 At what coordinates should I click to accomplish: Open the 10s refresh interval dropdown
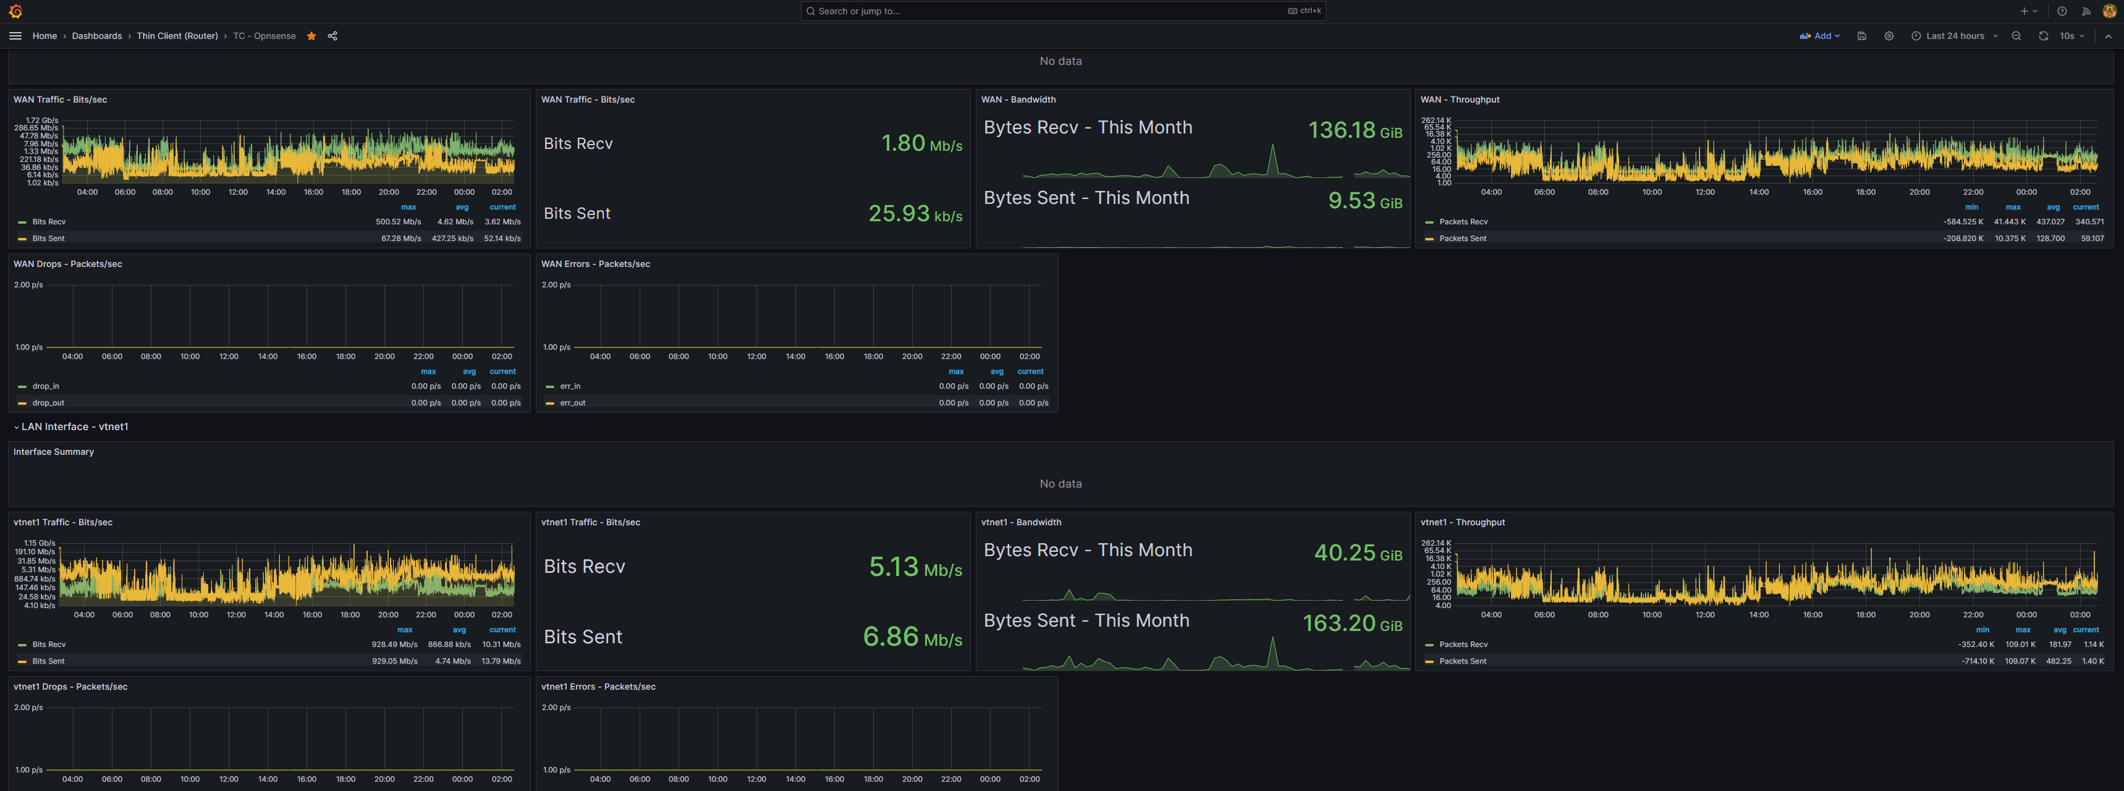click(x=2072, y=36)
